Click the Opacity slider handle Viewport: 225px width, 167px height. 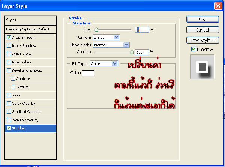point(132,52)
